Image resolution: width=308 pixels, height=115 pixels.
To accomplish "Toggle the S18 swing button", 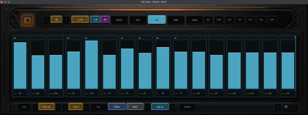I will coord(95,20).
